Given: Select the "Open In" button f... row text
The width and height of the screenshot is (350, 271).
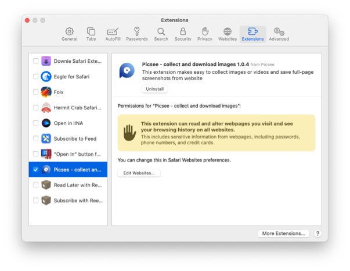Looking at the screenshot, I should click(77, 154).
